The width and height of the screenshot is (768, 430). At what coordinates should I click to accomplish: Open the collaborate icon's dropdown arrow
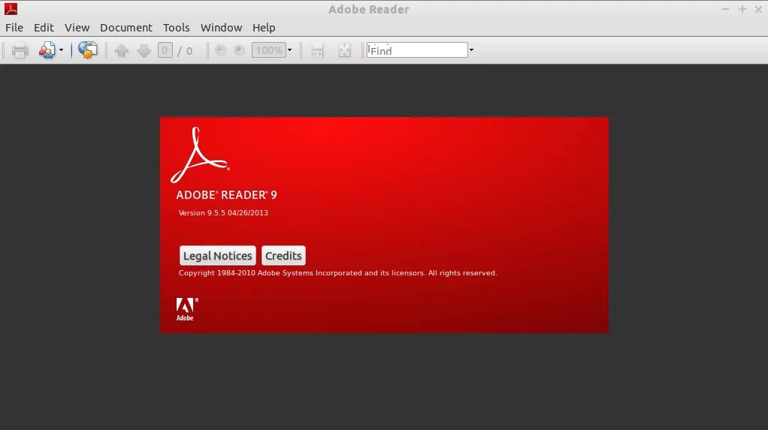coord(61,50)
